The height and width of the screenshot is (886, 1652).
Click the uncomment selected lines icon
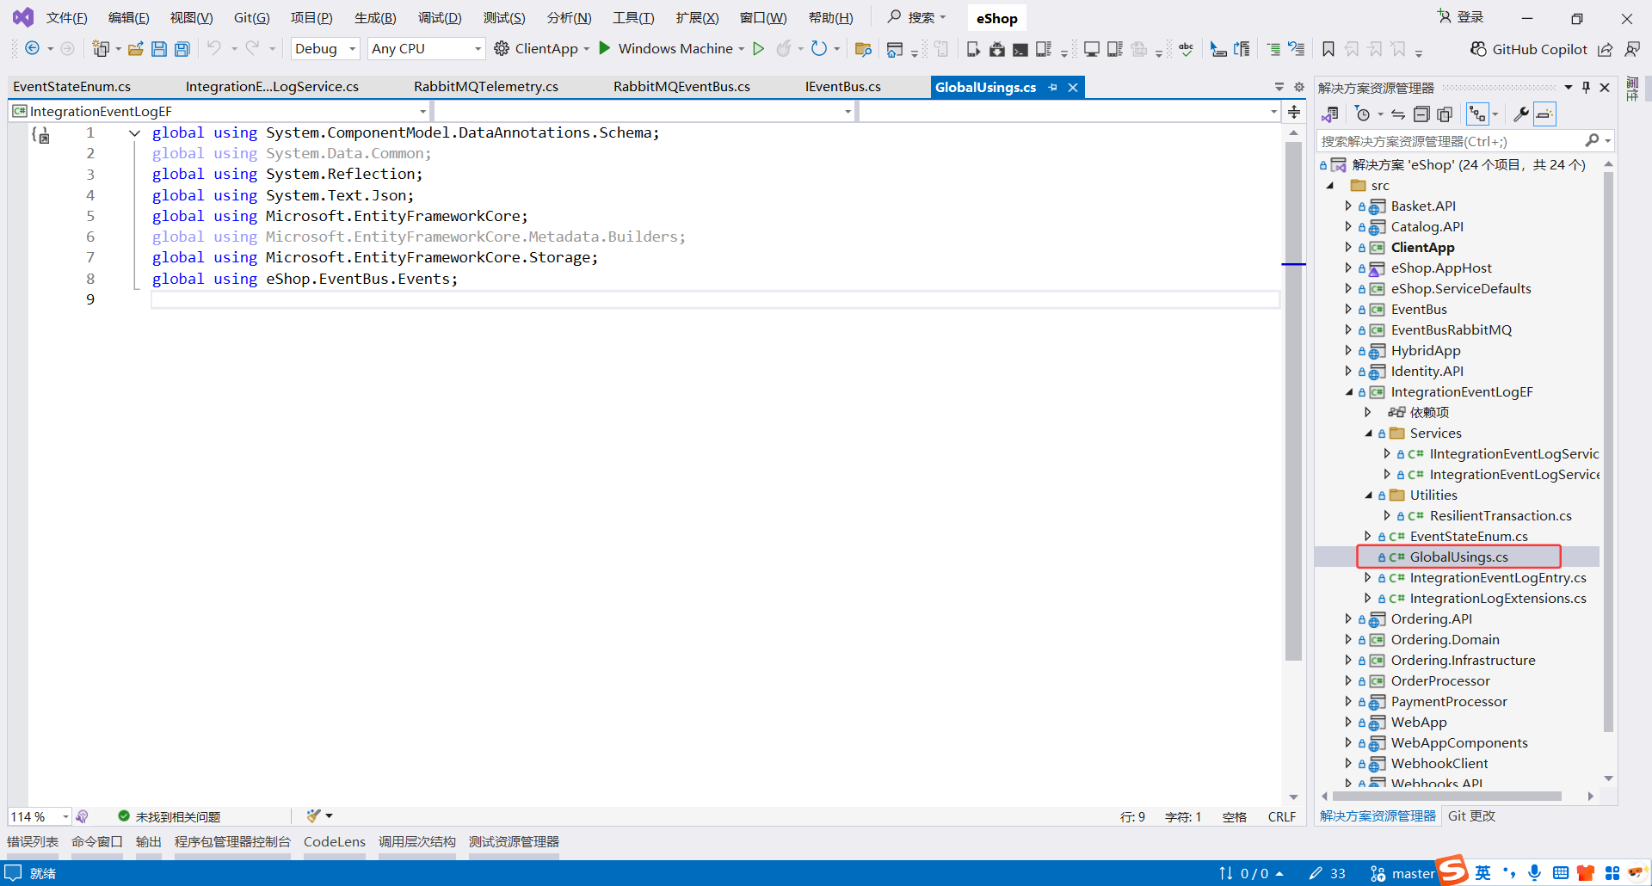point(1297,49)
